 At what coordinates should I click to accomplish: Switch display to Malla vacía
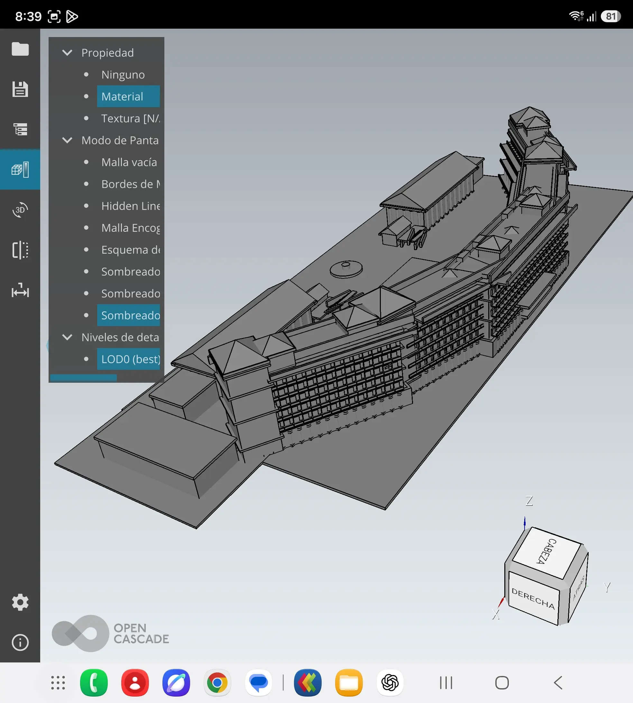tap(129, 162)
